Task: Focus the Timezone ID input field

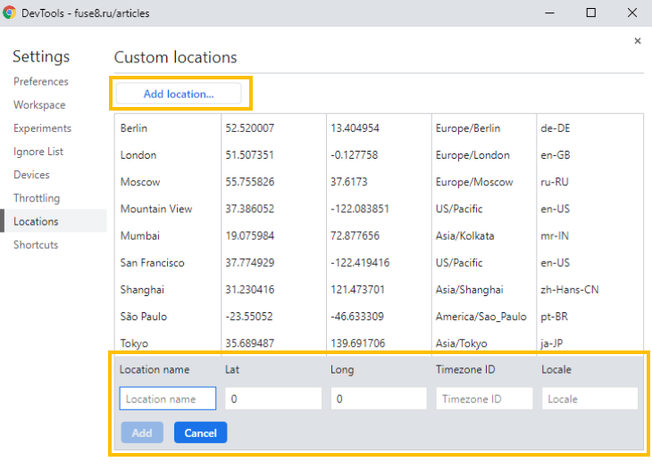Action: (x=484, y=399)
